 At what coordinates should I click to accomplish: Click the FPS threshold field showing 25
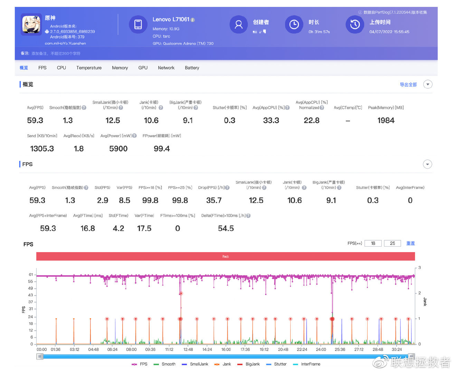392,243
